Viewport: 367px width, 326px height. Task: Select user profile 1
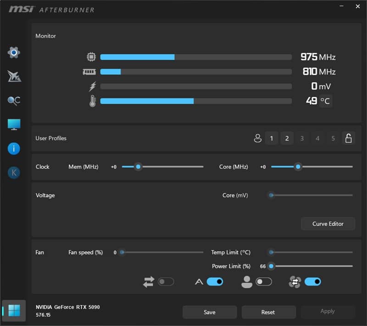click(x=272, y=138)
